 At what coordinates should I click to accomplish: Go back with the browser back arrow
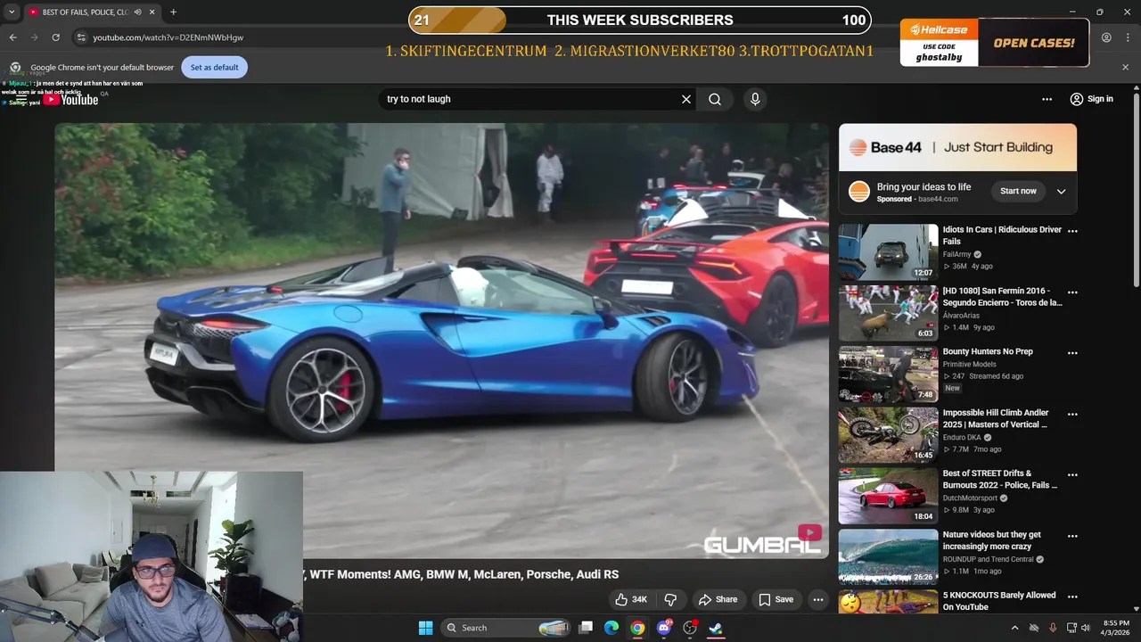coord(12,37)
